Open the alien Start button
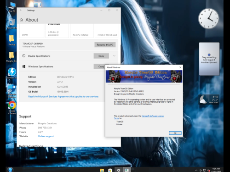This screenshot has height=172, width=230. coord(11,170)
